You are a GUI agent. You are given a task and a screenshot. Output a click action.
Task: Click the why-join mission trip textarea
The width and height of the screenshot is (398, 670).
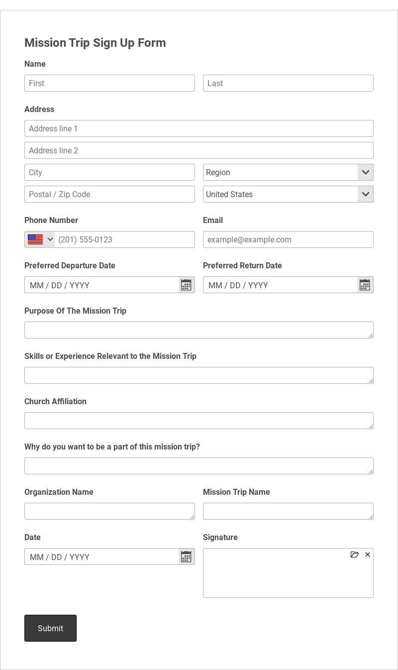click(x=199, y=466)
